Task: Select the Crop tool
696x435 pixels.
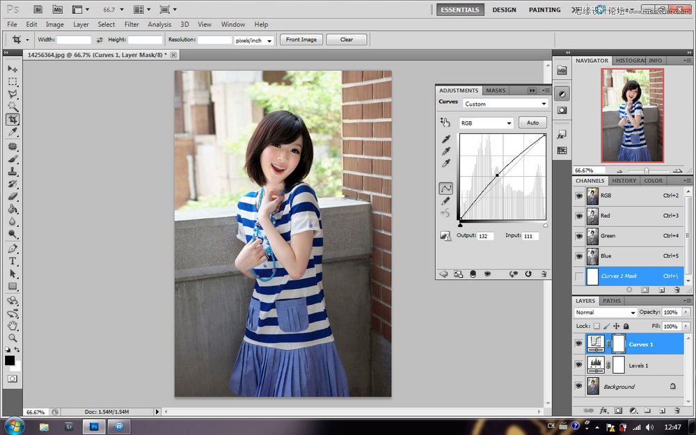Action: click(12, 120)
